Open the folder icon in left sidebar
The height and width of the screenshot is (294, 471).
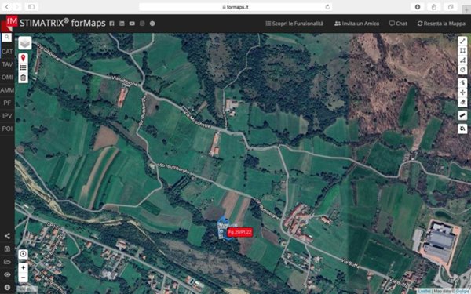coord(7,262)
